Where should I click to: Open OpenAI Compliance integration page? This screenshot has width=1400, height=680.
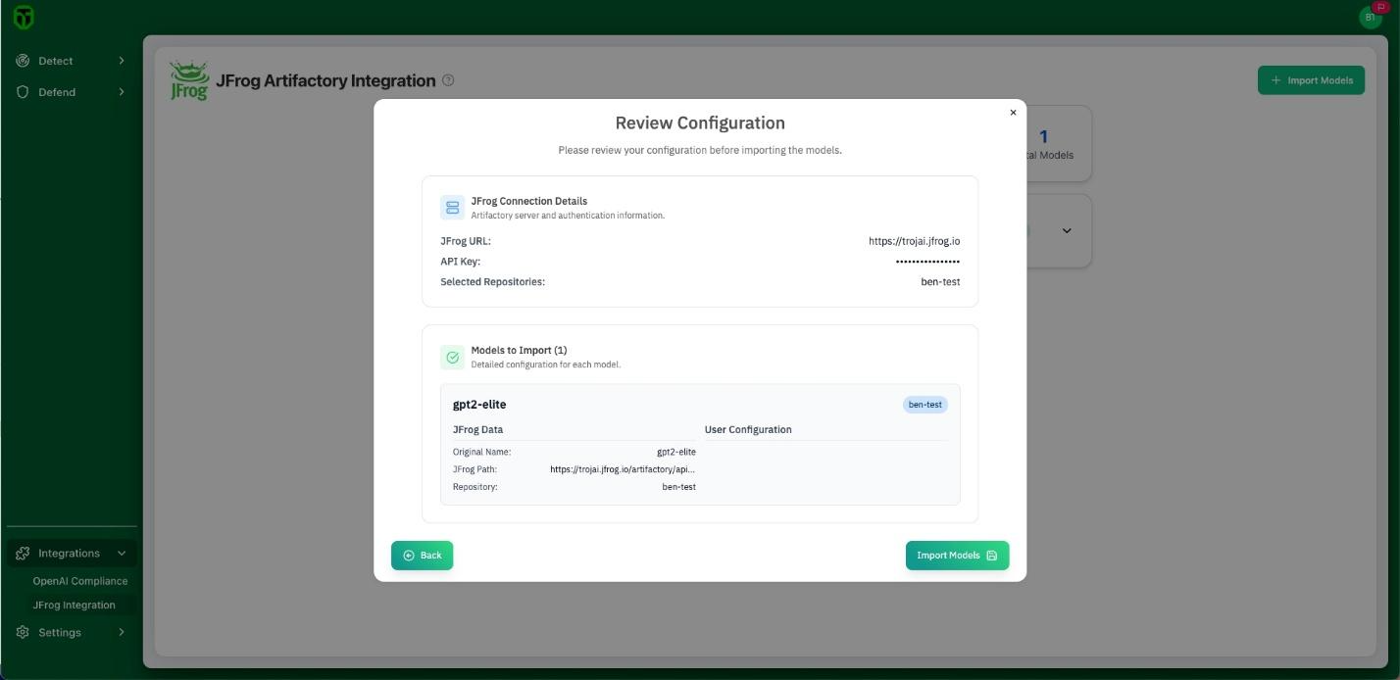tap(80, 581)
